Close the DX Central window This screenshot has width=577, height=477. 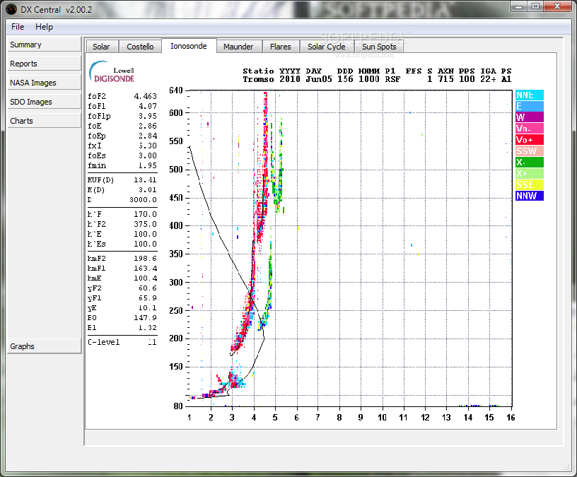point(557,6)
